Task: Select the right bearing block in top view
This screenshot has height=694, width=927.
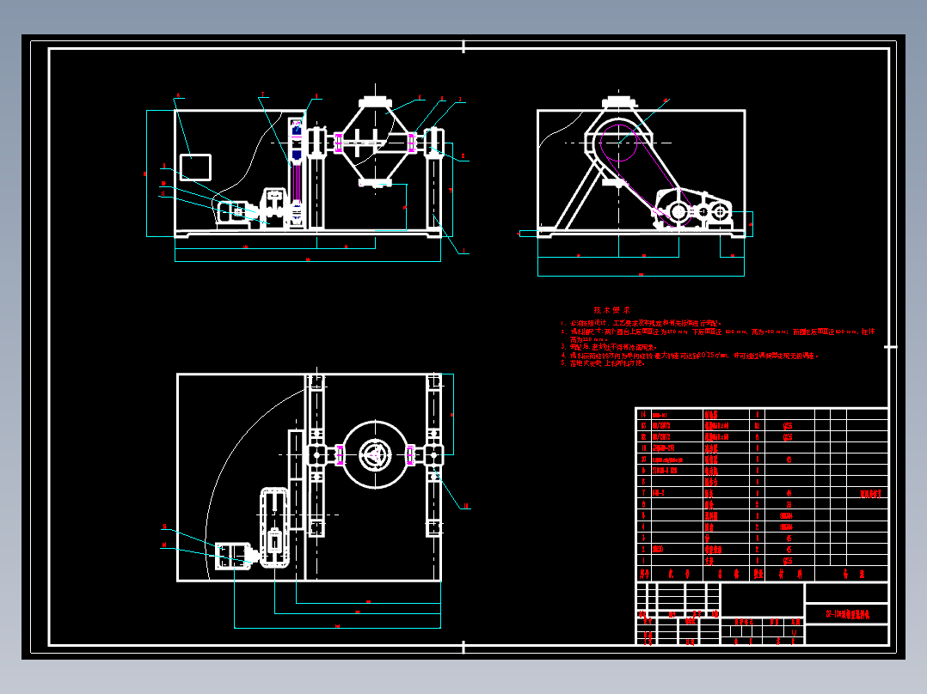Action: [433, 454]
